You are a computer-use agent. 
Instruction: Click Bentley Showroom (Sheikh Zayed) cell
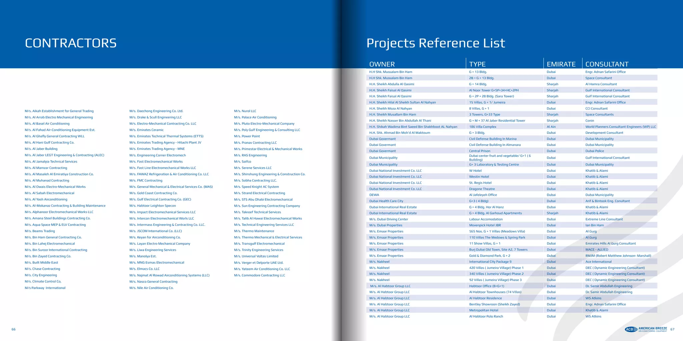(x=494, y=304)
